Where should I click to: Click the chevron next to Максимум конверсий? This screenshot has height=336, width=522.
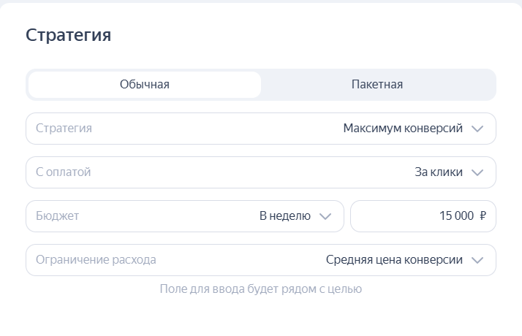(x=478, y=129)
